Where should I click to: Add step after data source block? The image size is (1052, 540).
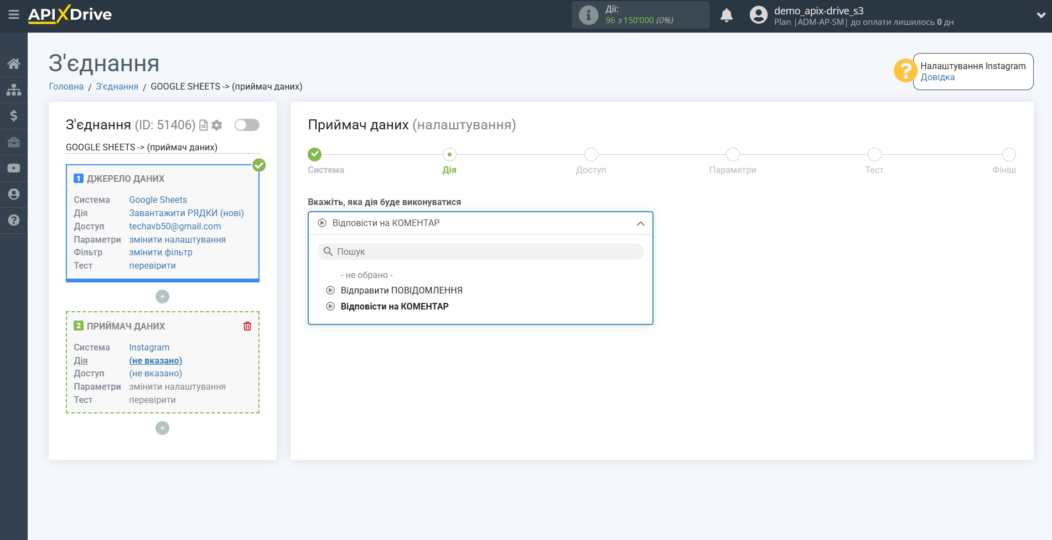162,297
